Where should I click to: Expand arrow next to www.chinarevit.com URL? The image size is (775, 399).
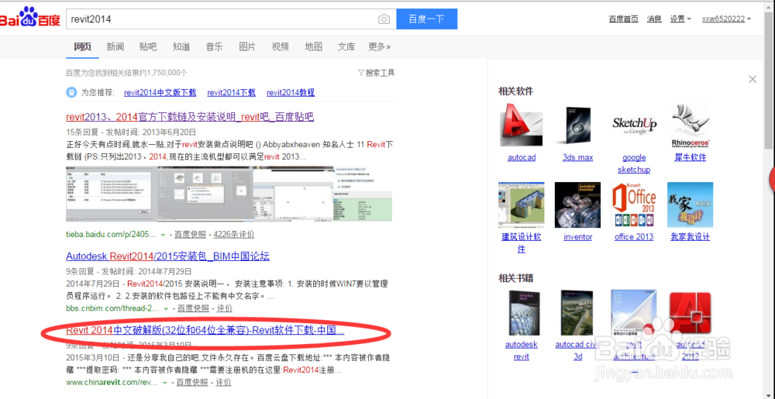pyautogui.click(x=165, y=383)
